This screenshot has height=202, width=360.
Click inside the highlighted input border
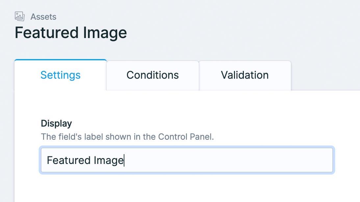point(187,160)
